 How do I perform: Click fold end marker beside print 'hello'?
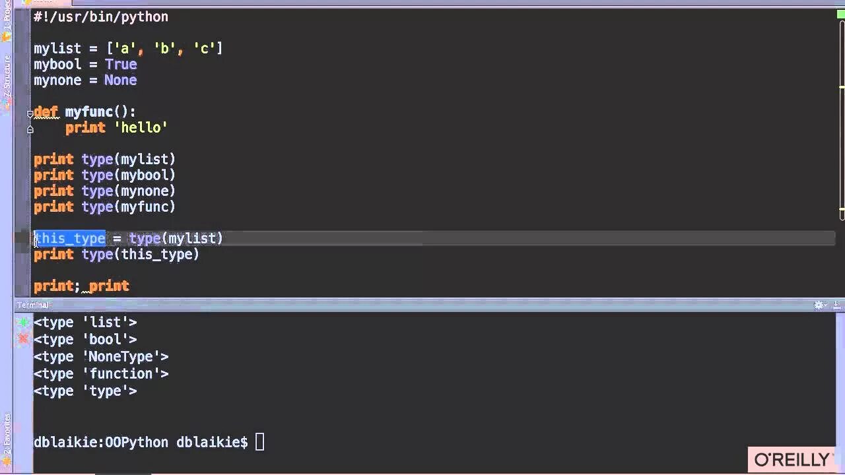point(30,129)
